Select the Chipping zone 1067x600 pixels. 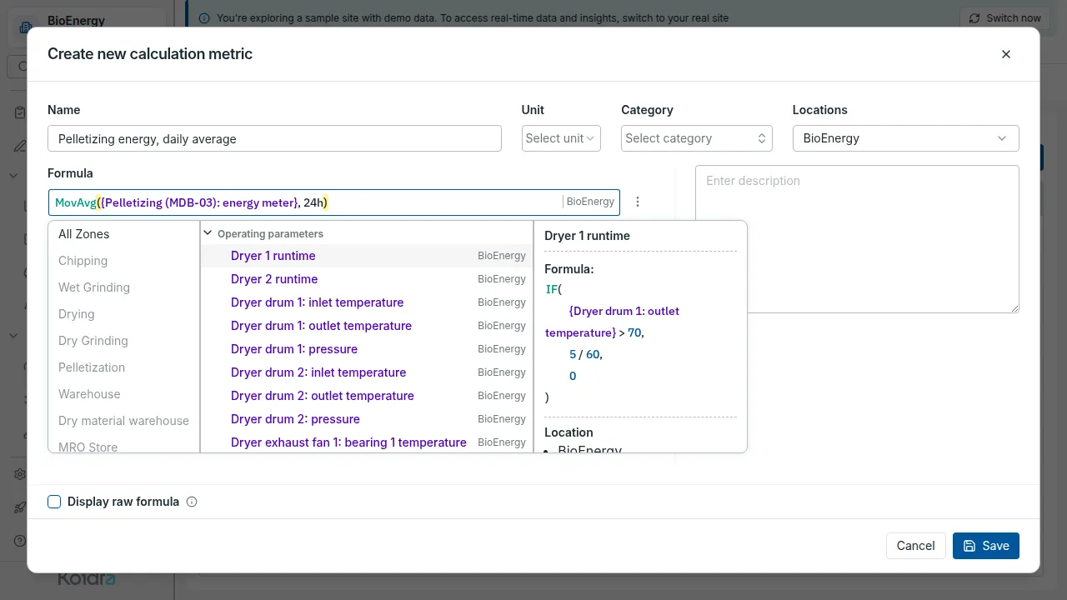tap(123, 261)
